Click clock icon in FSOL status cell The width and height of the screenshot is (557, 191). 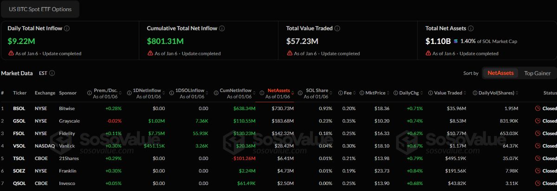[x=538, y=133]
